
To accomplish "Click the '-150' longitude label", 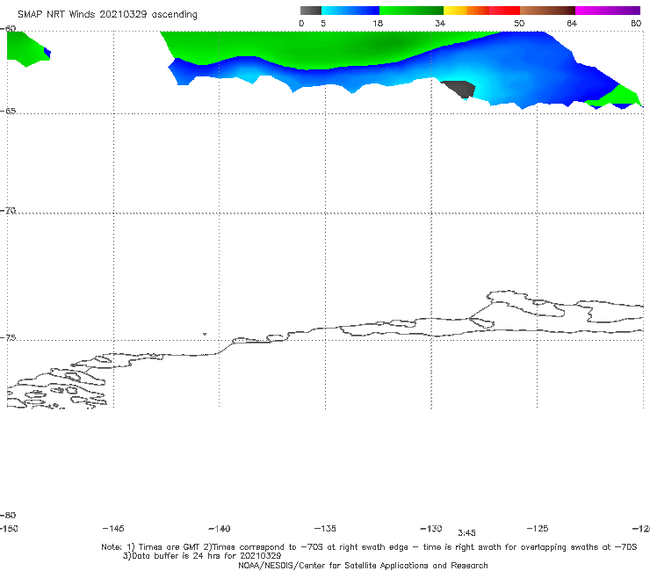I will point(9,529).
